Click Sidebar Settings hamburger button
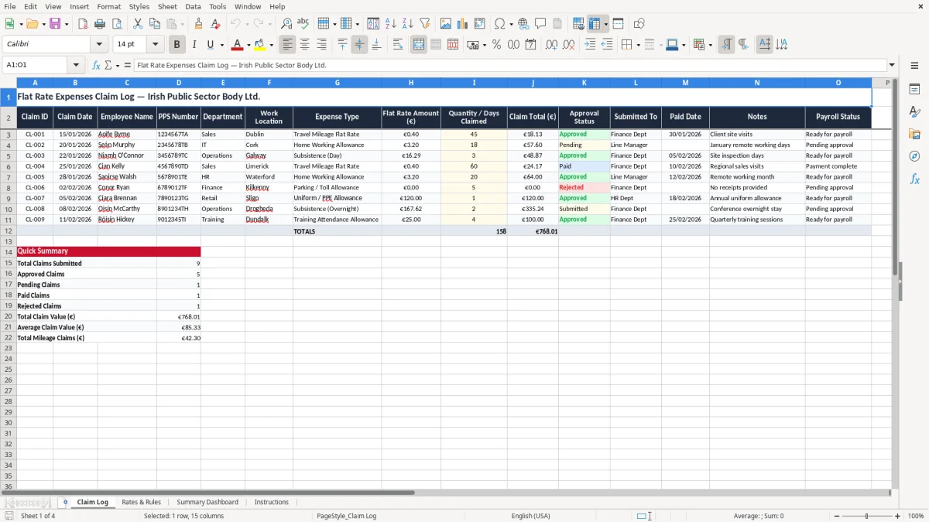The width and height of the screenshot is (929, 522). pos(914,65)
